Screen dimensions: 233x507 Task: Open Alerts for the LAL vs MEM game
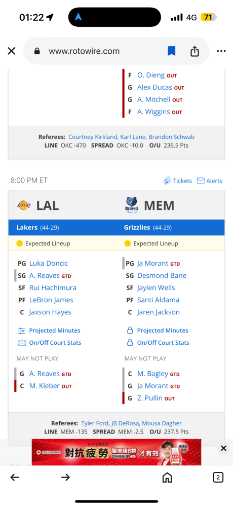click(x=210, y=181)
